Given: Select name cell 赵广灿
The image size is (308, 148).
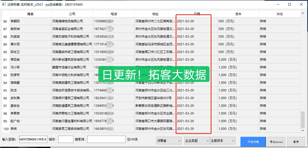Looking at the screenshot, I should pos(30,121).
